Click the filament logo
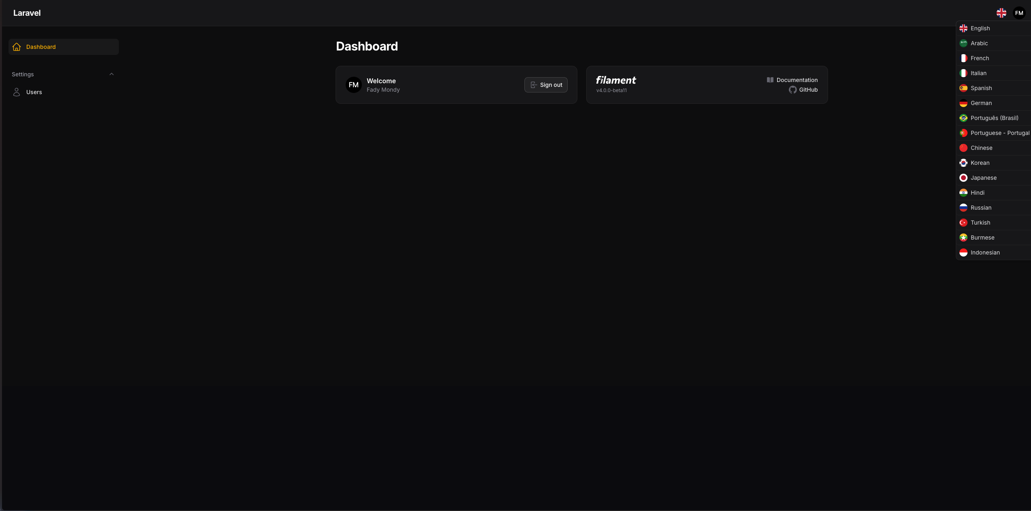This screenshot has width=1031, height=511. click(615, 80)
